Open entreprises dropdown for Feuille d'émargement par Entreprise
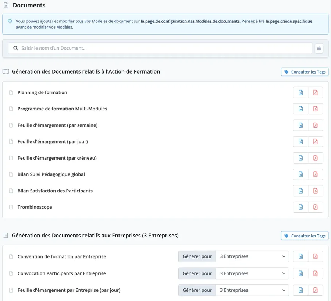Screen dimensions: 331x301 pyautogui.click(x=252, y=290)
